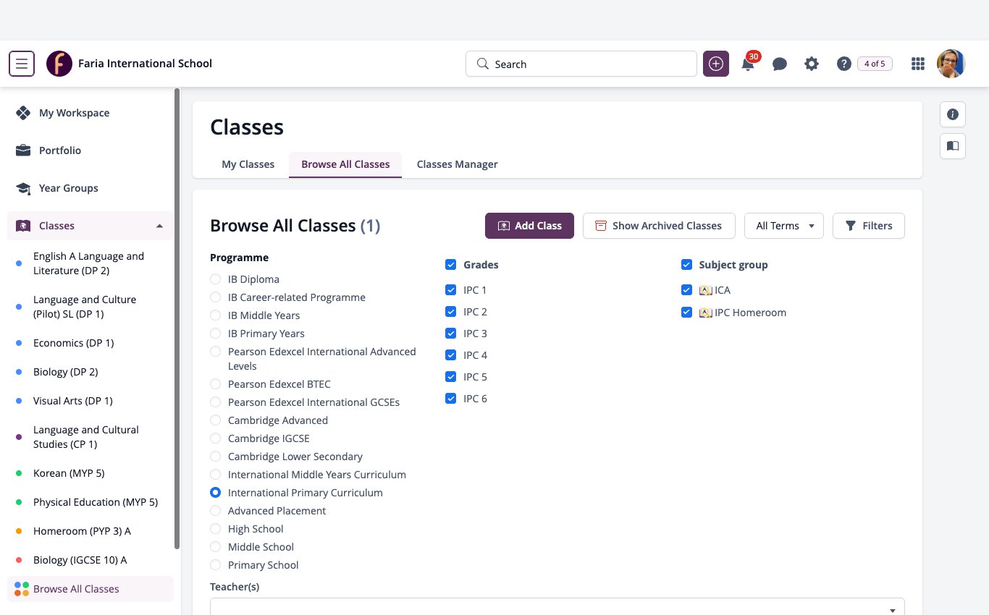Select the IB Diploma programme radio button
Viewport: 989px width, 615px height.
coord(215,279)
